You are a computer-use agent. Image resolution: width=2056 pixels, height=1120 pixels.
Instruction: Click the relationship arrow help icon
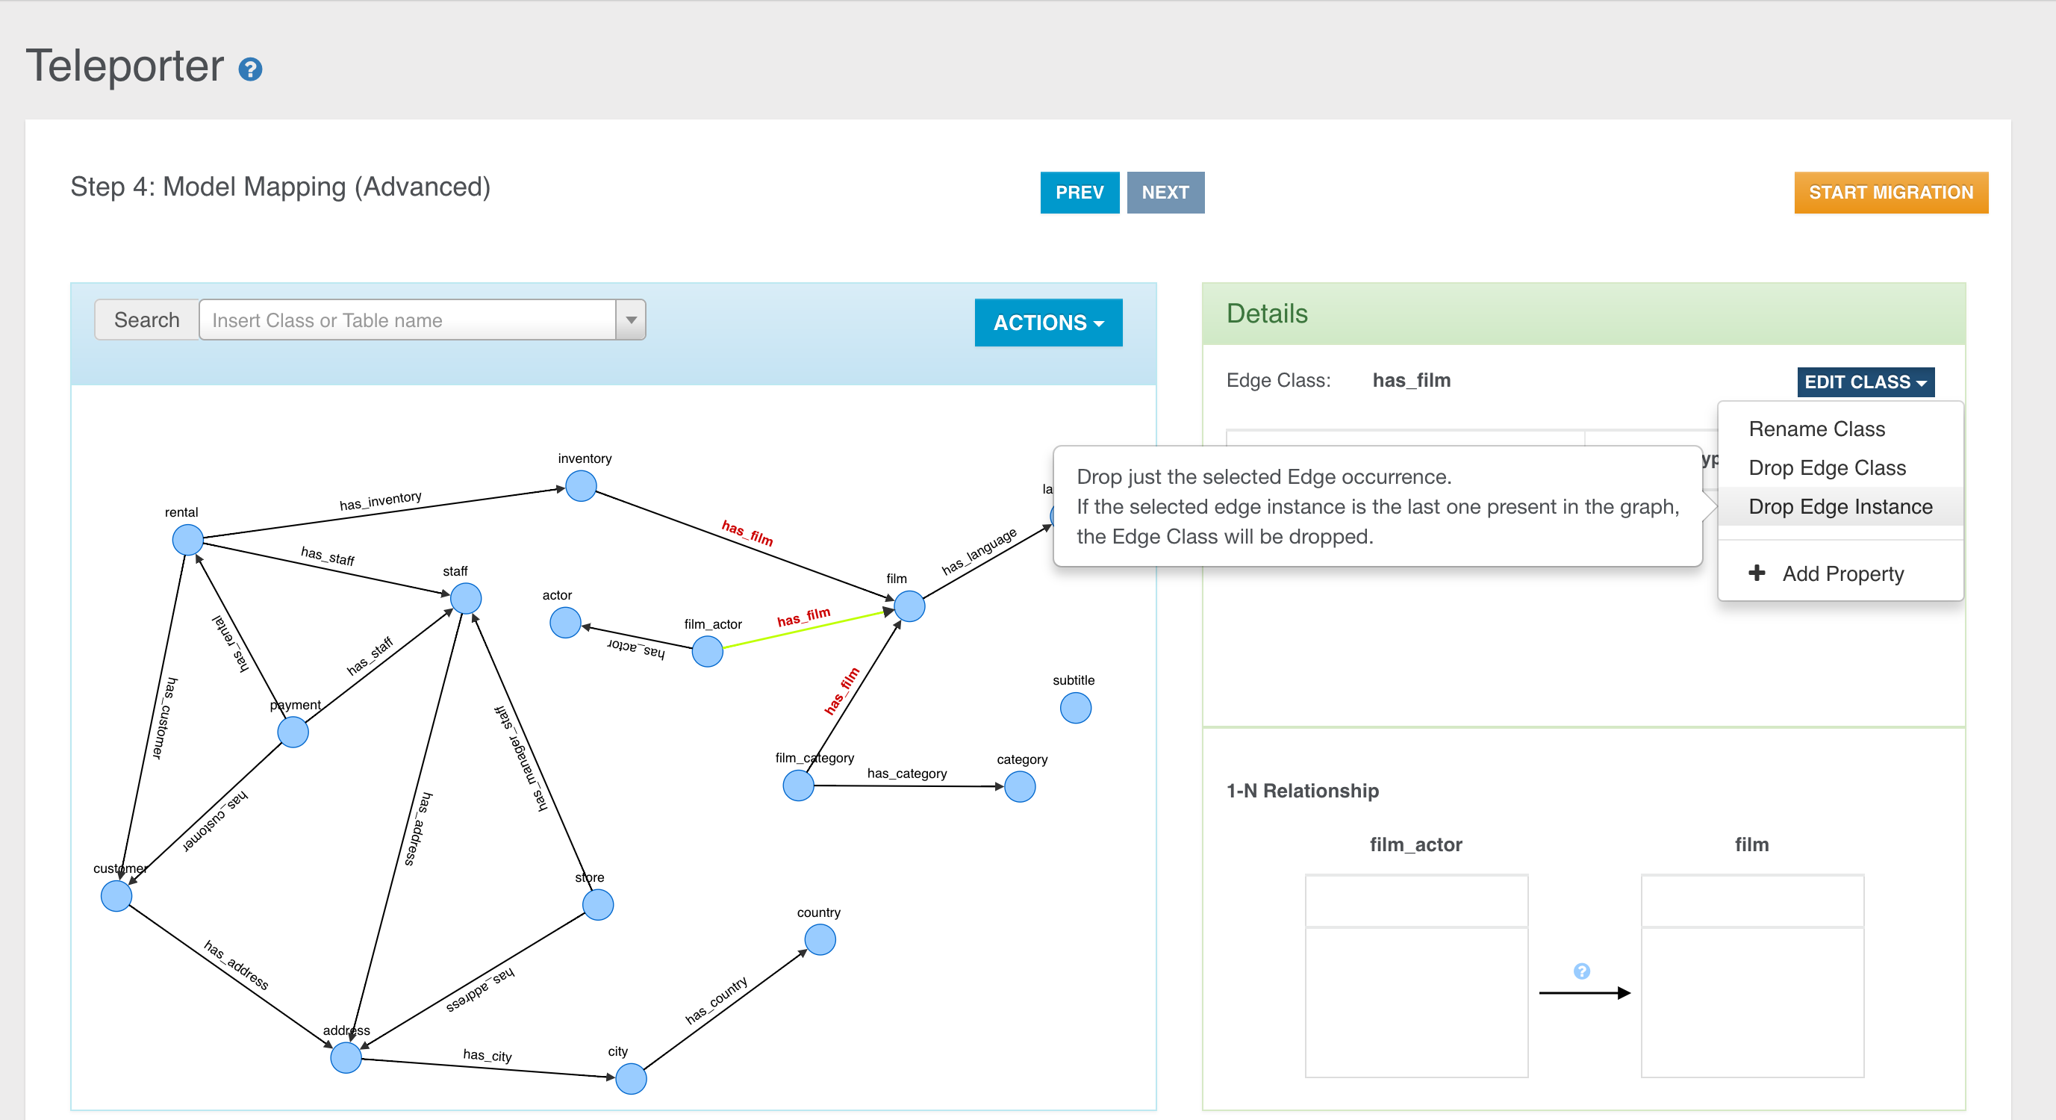(x=1581, y=971)
